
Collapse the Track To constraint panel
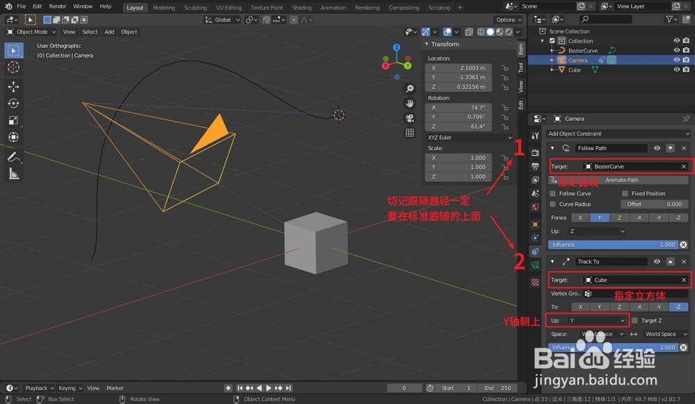coord(553,261)
